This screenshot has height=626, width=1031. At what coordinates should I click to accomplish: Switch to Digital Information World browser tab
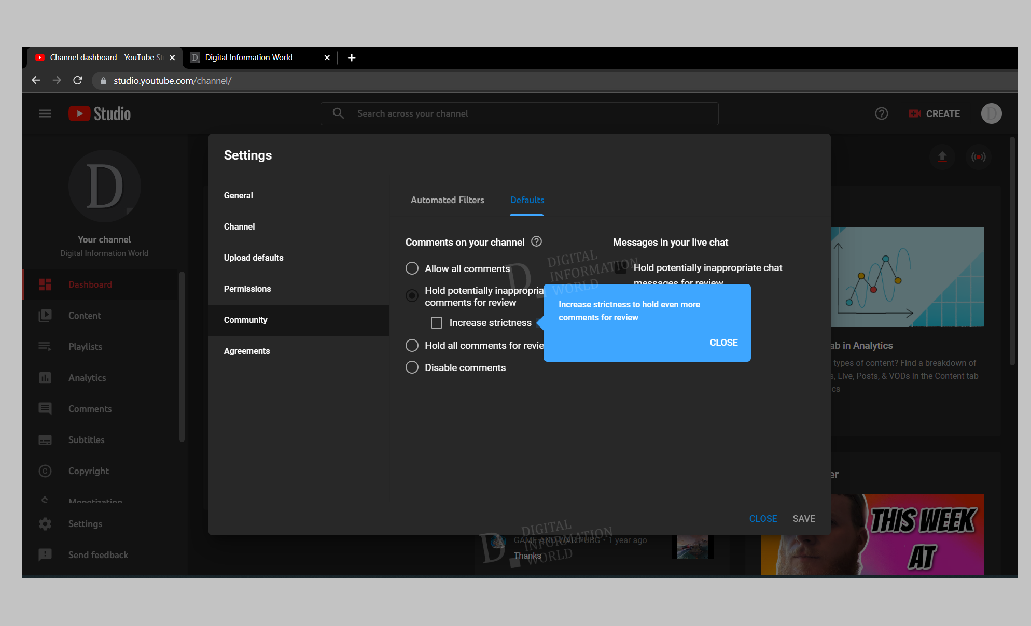pyautogui.click(x=249, y=58)
